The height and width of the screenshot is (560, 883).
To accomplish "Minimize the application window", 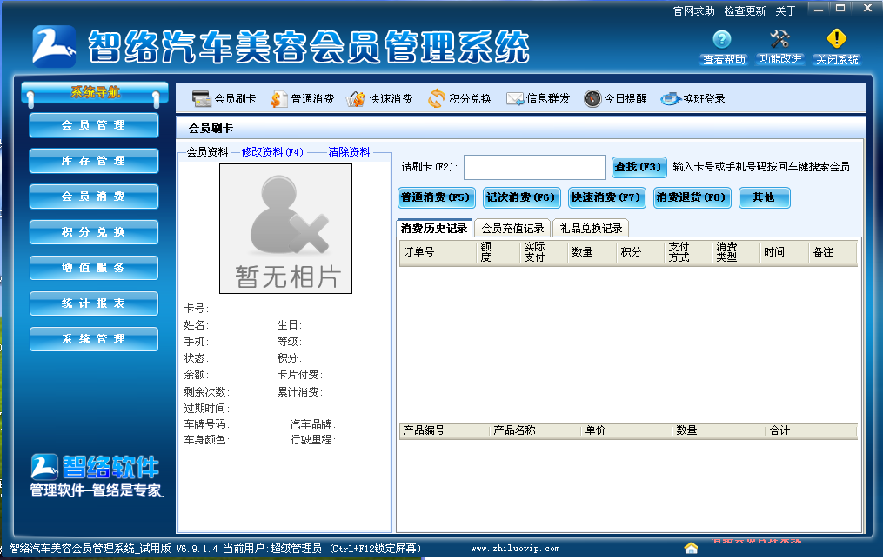I will (819, 9).
